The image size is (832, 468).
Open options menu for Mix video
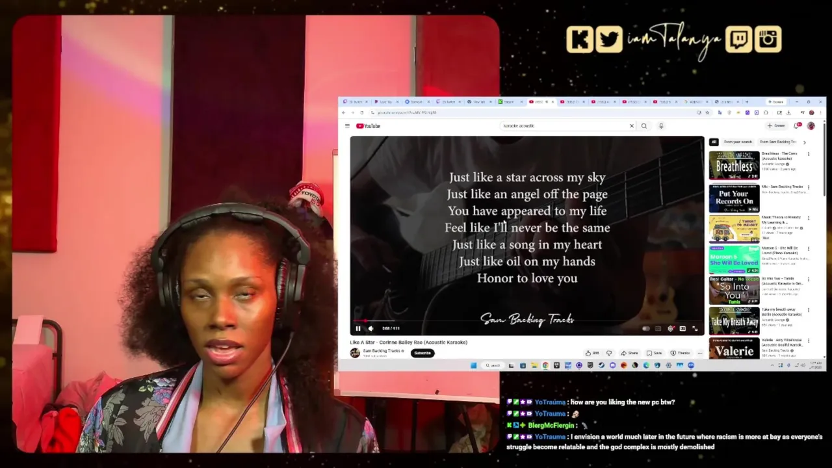[x=809, y=187]
